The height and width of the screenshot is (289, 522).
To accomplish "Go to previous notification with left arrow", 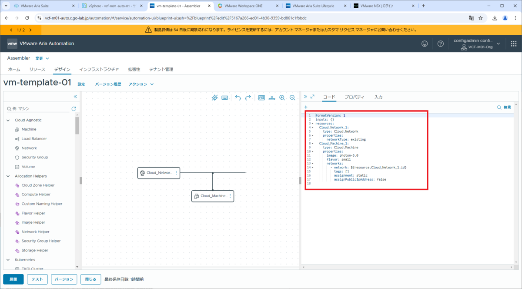I will 12,30.
